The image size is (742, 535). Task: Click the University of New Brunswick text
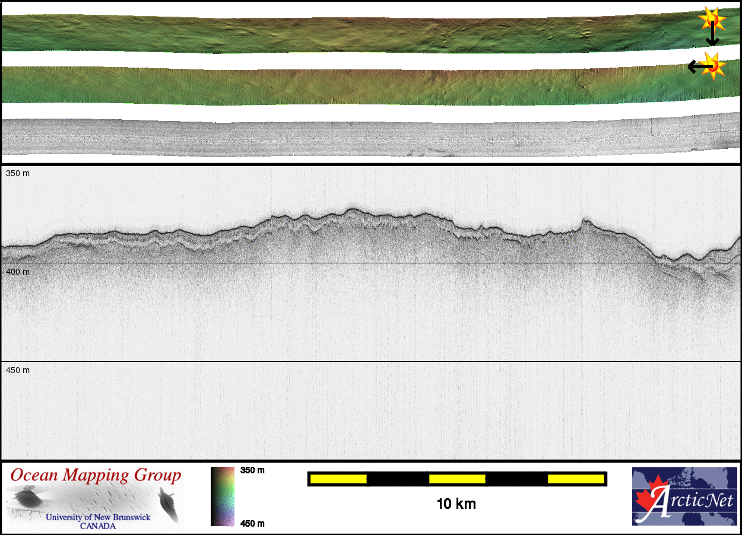98,517
